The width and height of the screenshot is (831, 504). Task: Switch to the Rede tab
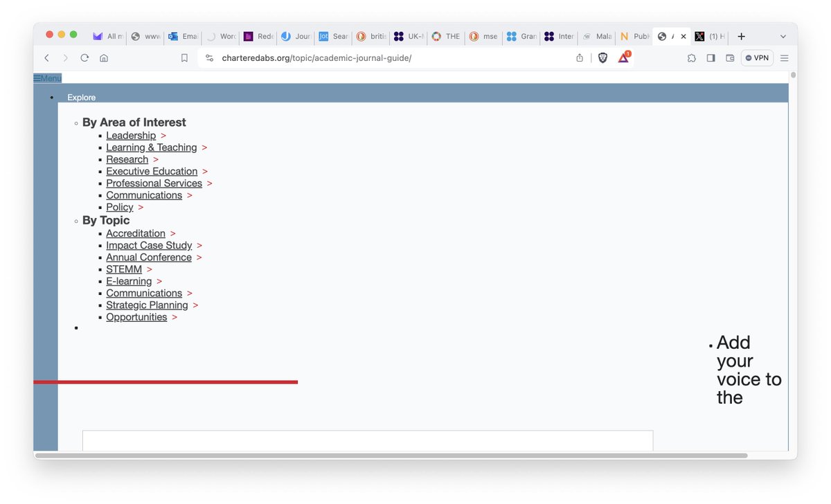(x=258, y=37)
